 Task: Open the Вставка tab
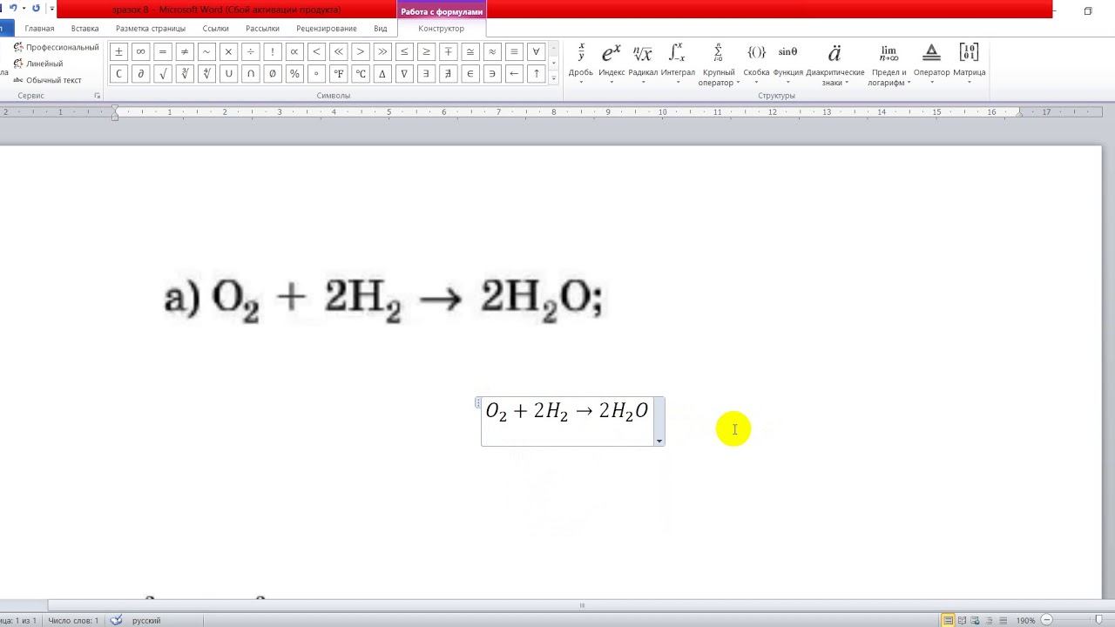(84, 29)
